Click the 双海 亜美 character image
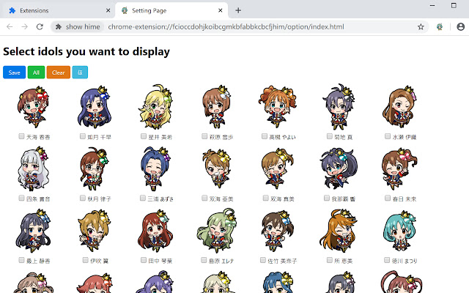 pos(217,169)
